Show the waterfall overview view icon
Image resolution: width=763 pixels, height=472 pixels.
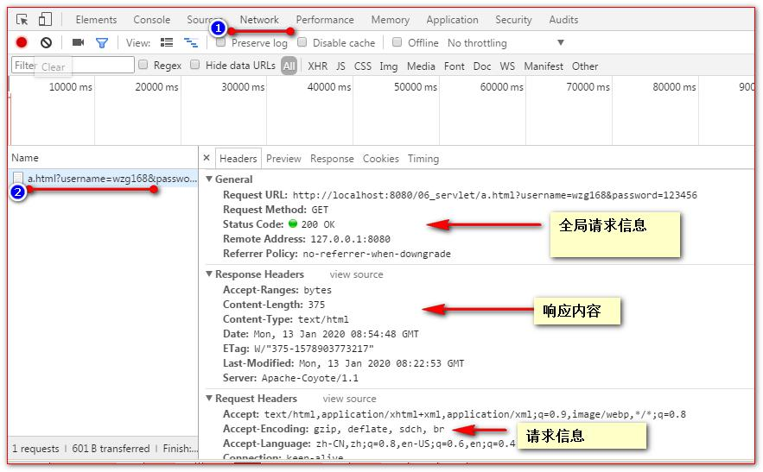click(191, 43)
